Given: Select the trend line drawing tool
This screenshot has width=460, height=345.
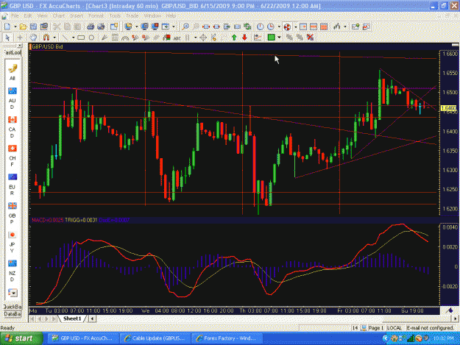Looking at the screenshot, I should pyautogui.click(x=65, y=38).
